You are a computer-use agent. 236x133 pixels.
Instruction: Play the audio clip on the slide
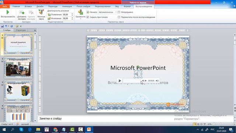119,81
